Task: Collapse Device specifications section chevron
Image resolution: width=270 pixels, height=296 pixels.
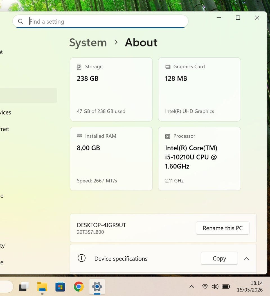Action: point(246,259)
